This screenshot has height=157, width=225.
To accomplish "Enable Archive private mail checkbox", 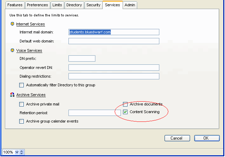I will [x=22, y=104].
